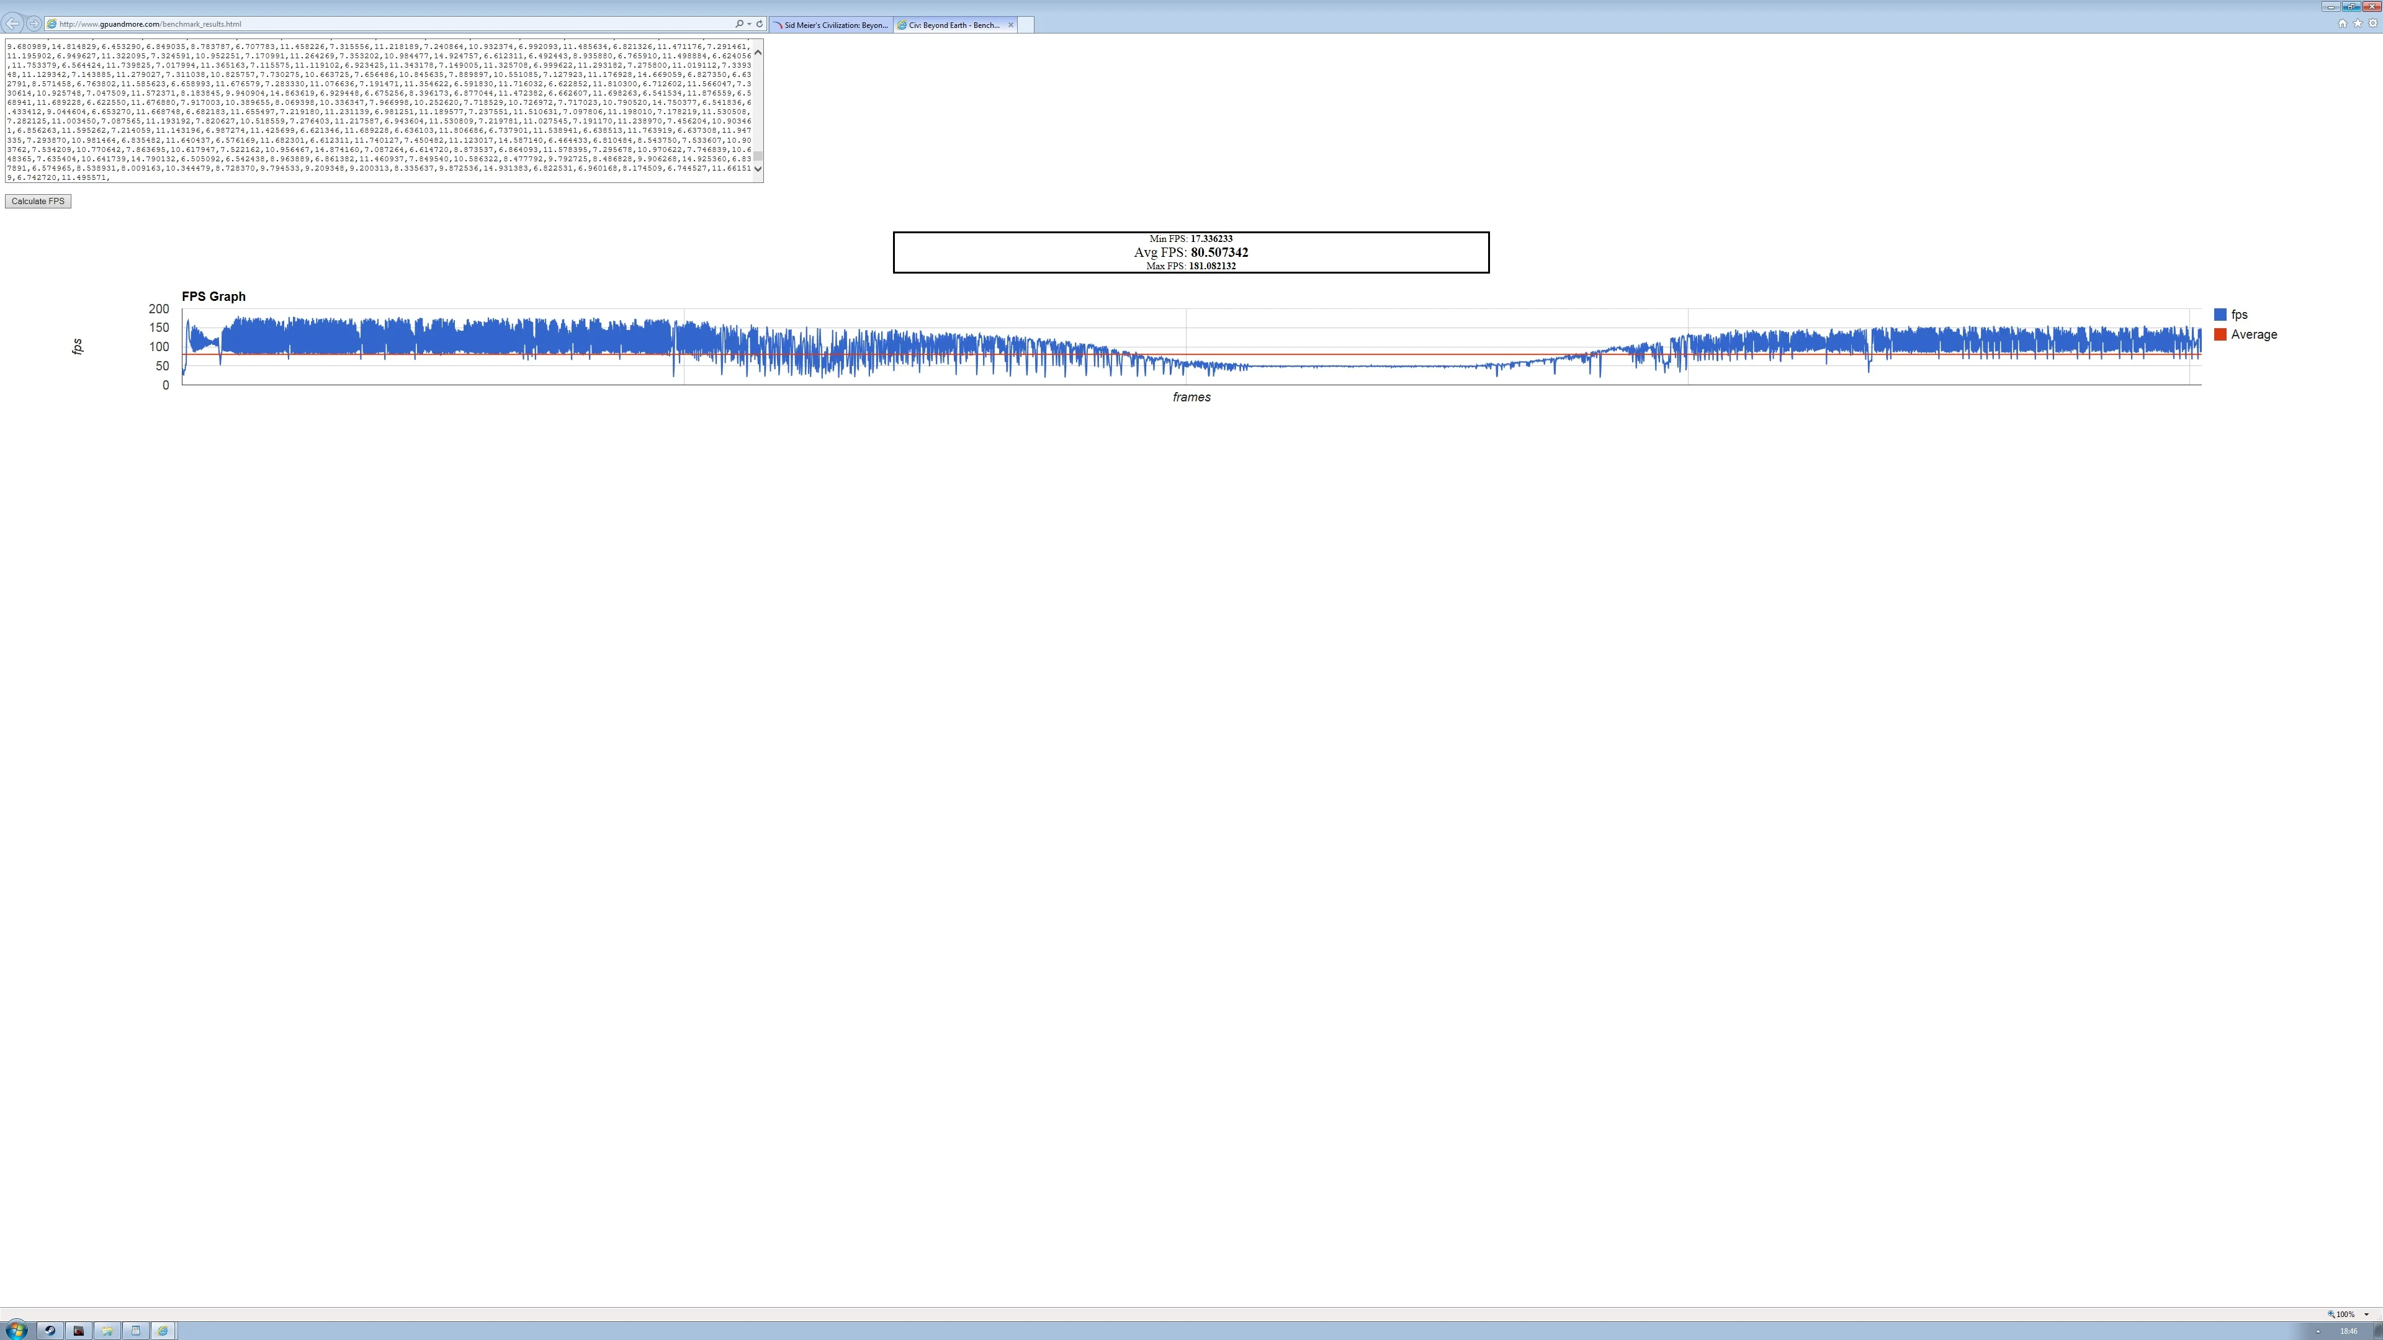Screen dimensions: 2383x1340
Task: Close the Civ: Beyond Earth tab
Action: 1010,25
